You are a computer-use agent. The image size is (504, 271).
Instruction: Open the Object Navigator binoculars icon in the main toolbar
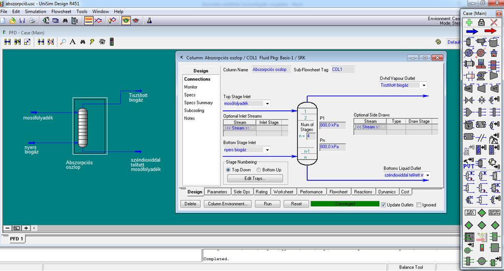(65, 21)
